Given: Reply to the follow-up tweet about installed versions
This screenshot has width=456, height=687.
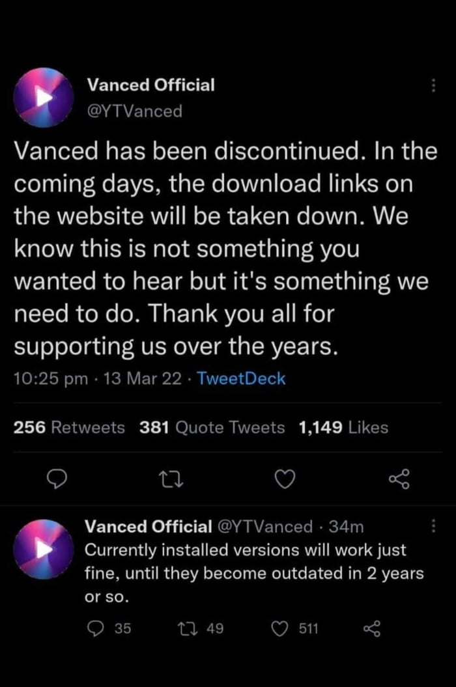Looking at the screenshot, I should tap(95, 628).
